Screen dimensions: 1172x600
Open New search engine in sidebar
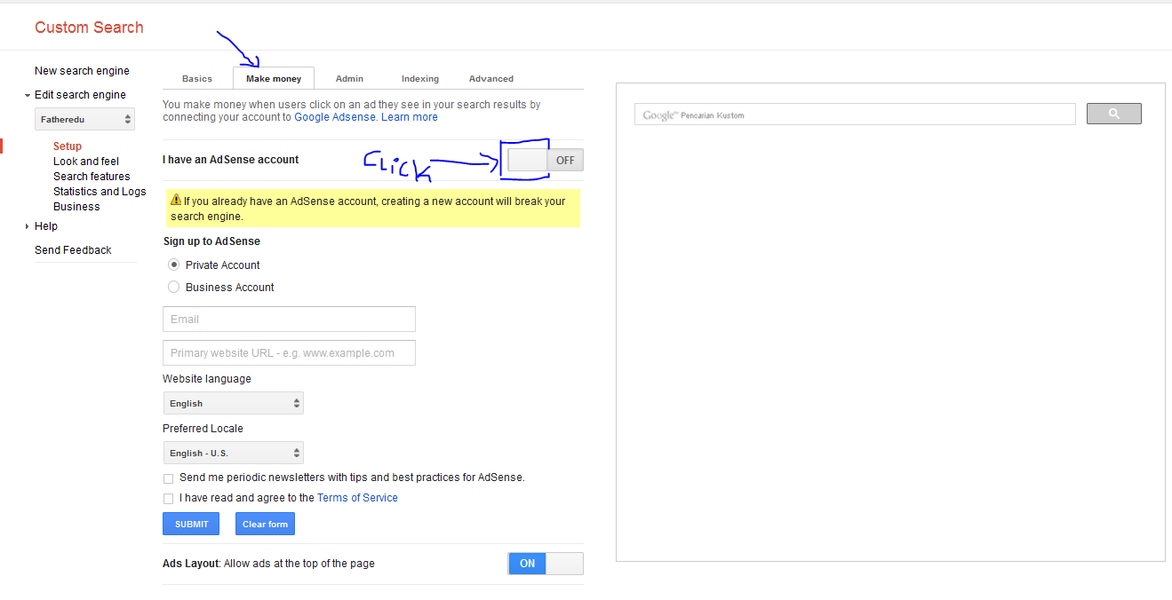point(82,71)
